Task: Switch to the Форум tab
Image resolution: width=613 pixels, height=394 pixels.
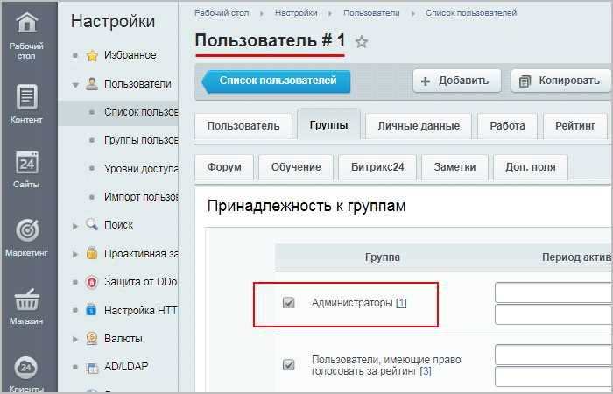Action: click(x=224, y=167)
